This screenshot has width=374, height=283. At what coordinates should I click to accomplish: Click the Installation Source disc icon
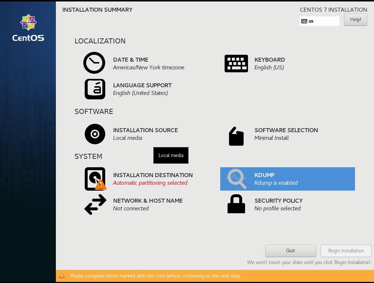pos(95,134)
